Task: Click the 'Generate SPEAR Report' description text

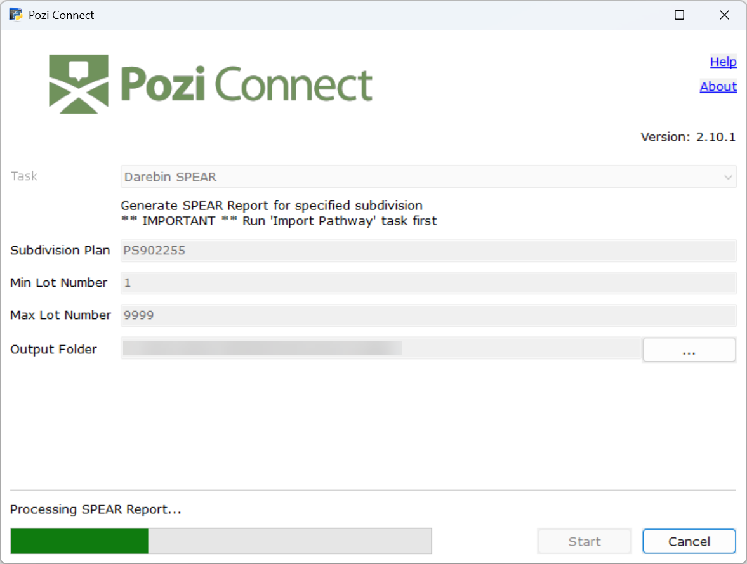Action: point(272,206)
